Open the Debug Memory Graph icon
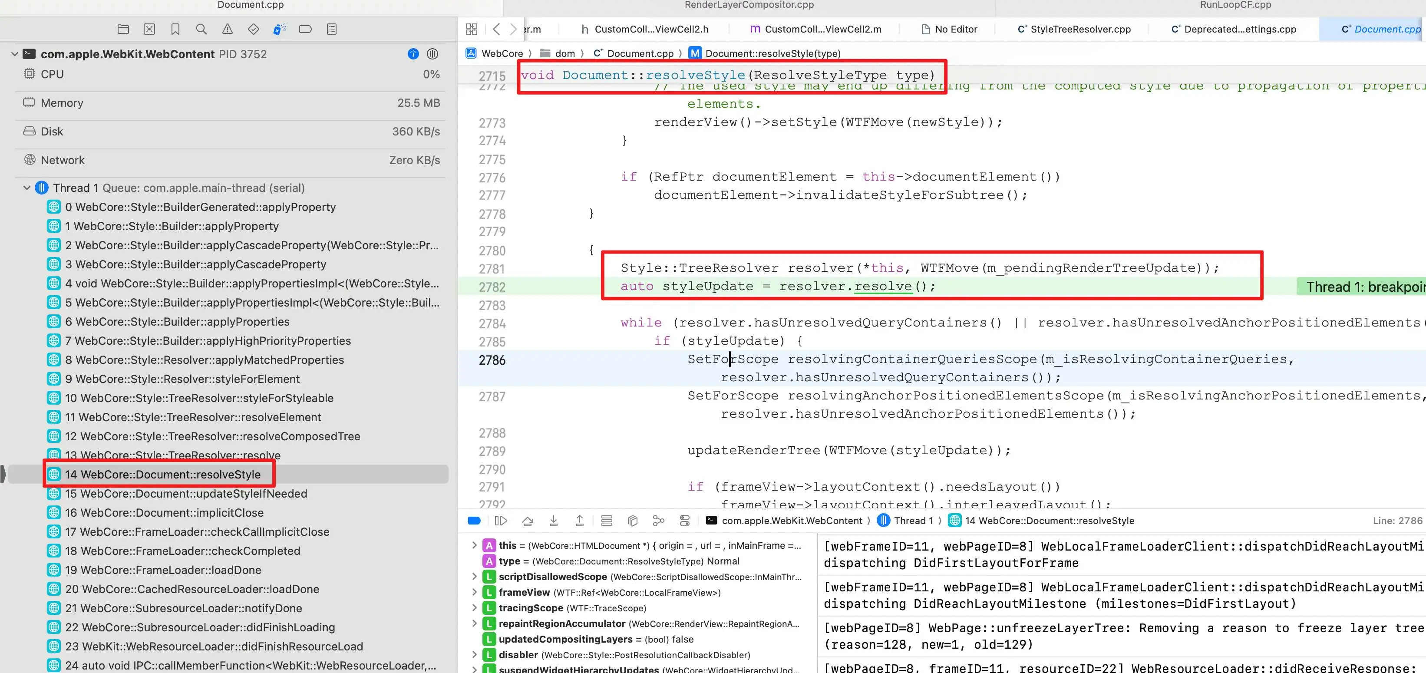 (658, 520)
